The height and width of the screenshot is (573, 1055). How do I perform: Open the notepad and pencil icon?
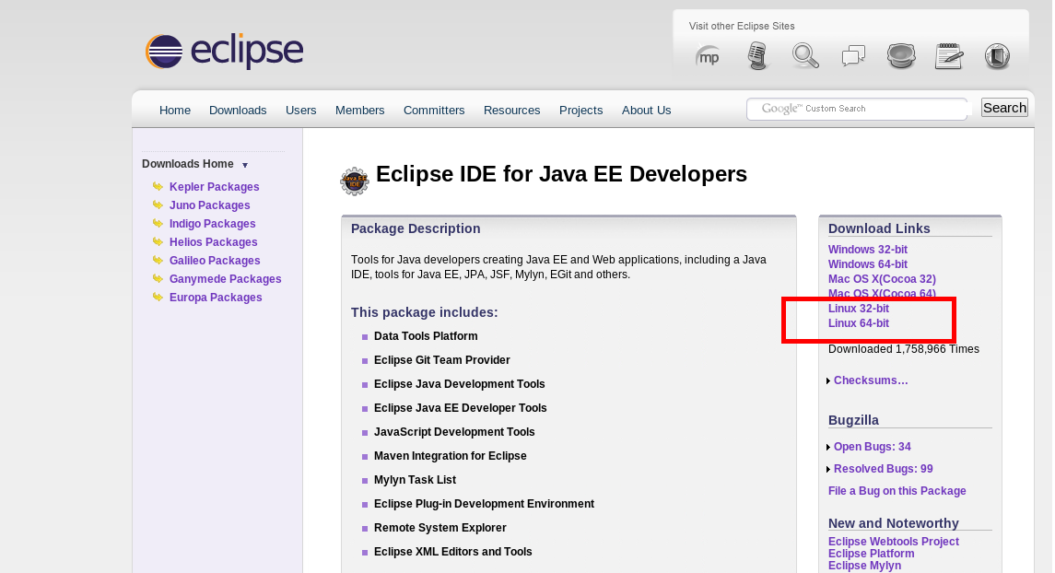[949, 56]
